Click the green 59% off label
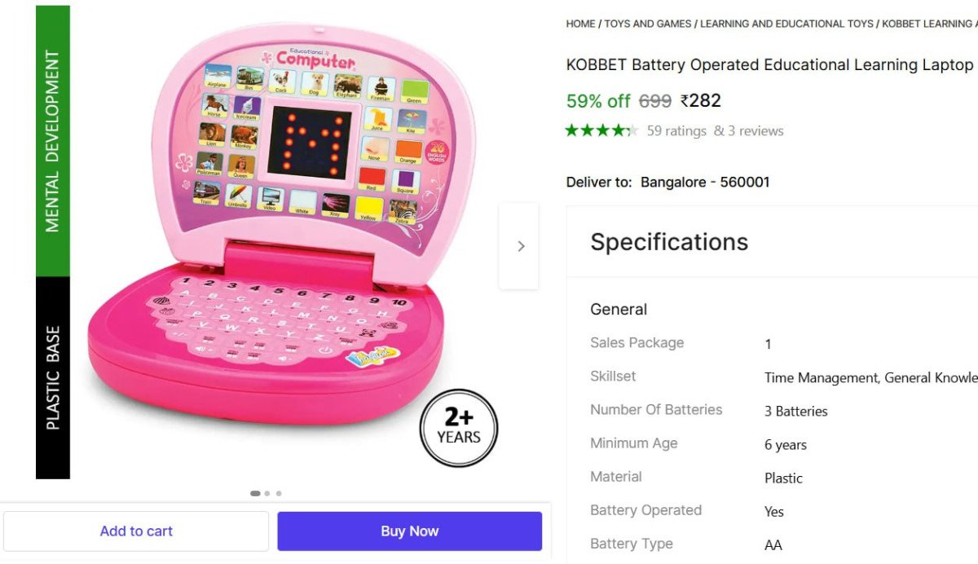 point(598,101)
